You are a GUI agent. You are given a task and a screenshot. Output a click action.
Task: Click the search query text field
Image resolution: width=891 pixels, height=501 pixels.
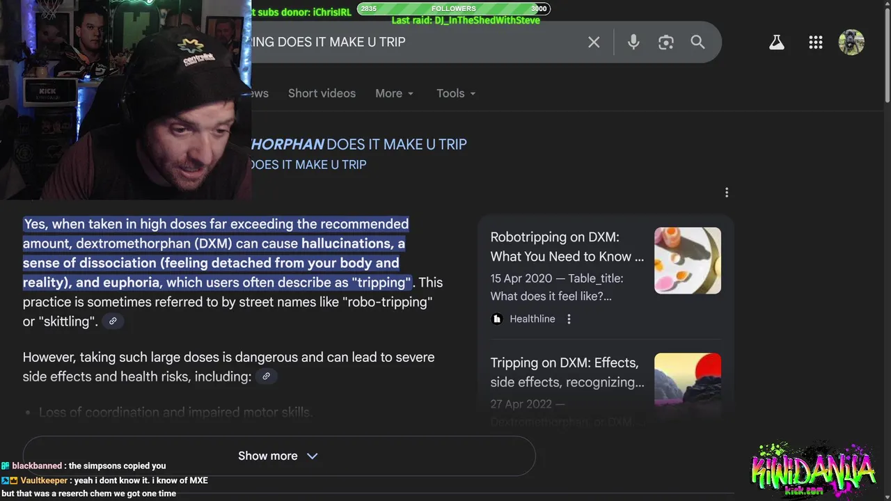click(411, 42)
